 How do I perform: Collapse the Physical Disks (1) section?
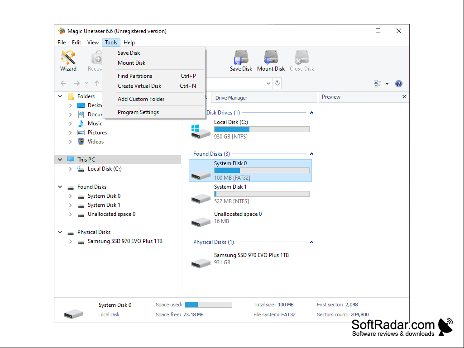tap(311, 242)
